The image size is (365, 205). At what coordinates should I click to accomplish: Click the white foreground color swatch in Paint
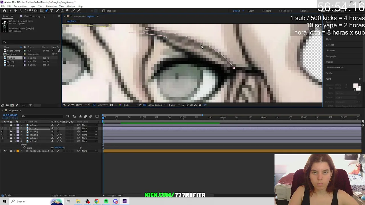(x=356, y=86)
